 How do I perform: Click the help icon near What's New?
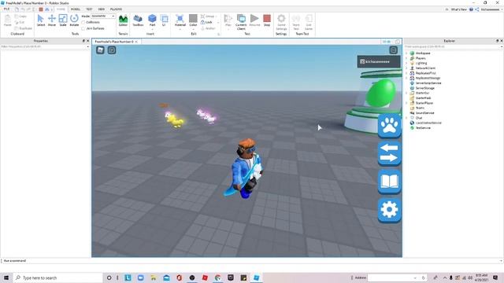(x=471, y=9)
